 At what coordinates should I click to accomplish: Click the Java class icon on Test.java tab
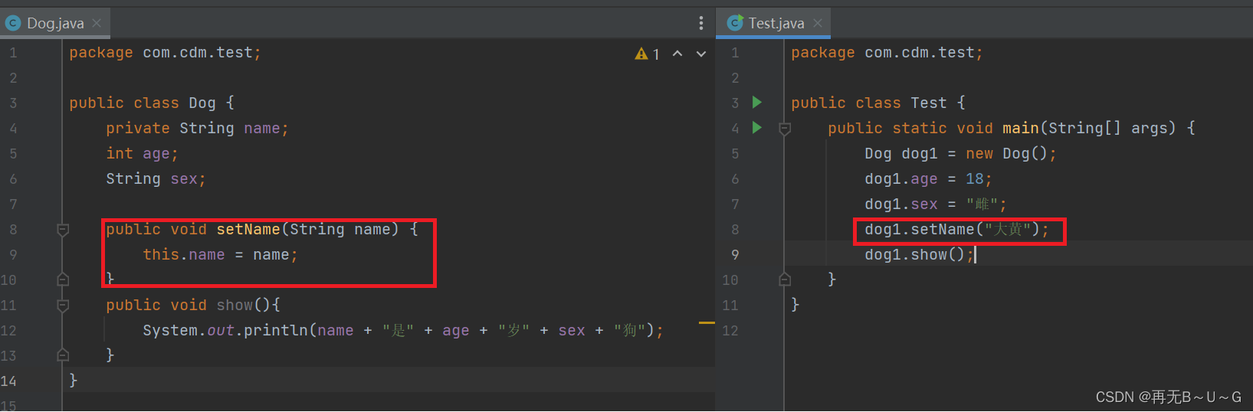[735, 23]
